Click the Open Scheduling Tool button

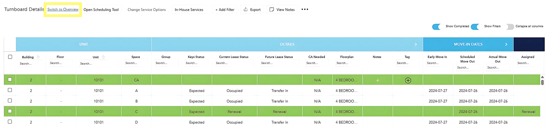coord(101,10)
